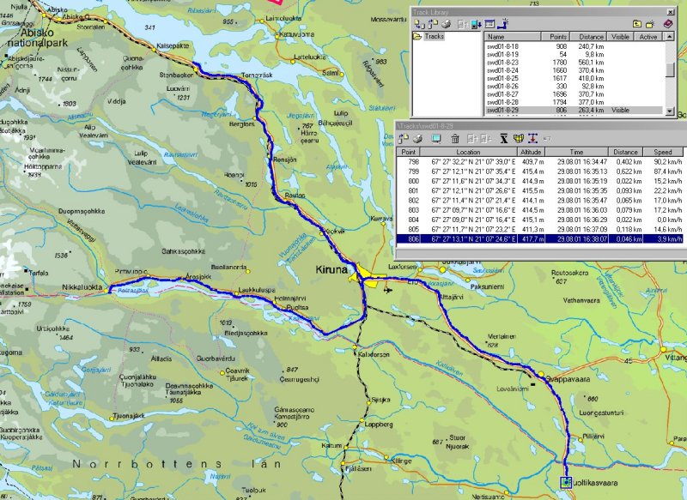Click the trash delete icon in track points toolbar
This screenshot has height=500, width=687.
(x=455, y=138)
